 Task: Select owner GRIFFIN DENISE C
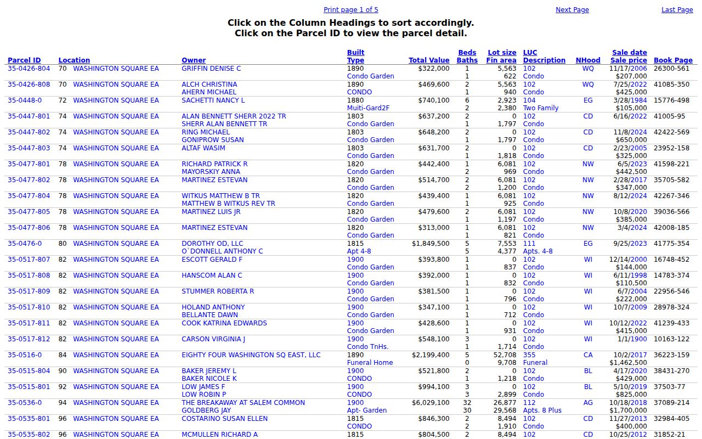click(211, 69)
